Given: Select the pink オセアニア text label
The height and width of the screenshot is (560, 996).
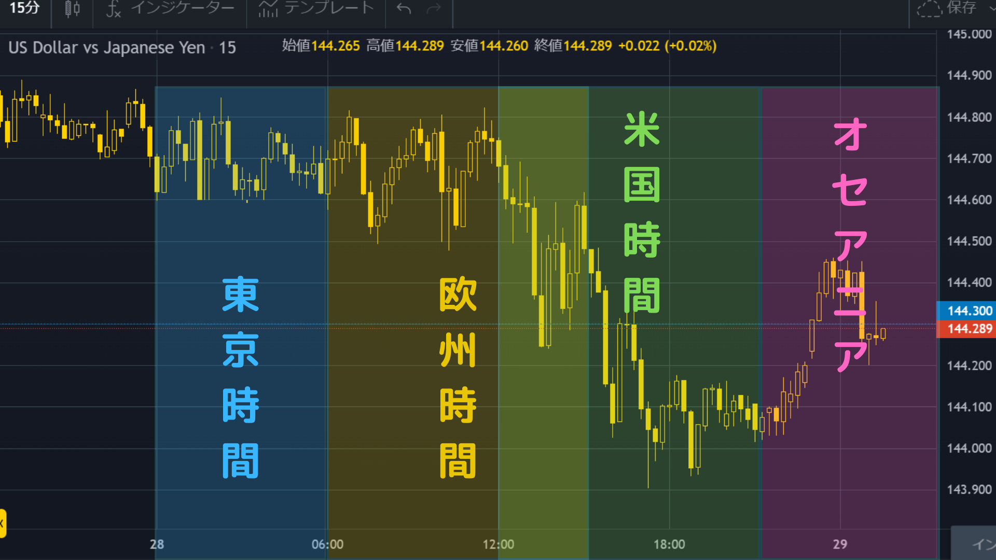Looking at the screenshot, I should (850, 245).
